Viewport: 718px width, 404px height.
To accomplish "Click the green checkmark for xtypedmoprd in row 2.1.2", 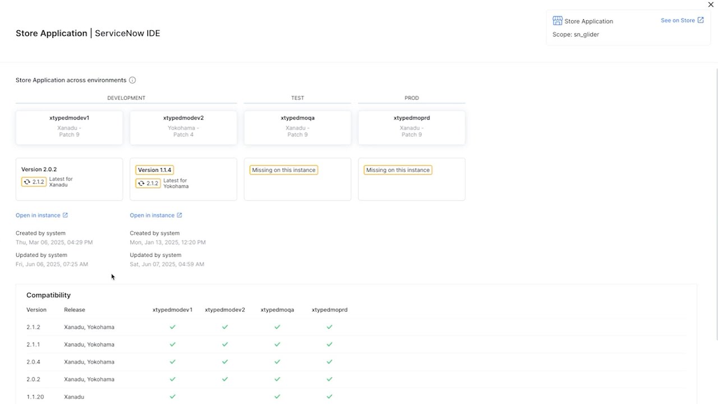I will click(329, 327).
